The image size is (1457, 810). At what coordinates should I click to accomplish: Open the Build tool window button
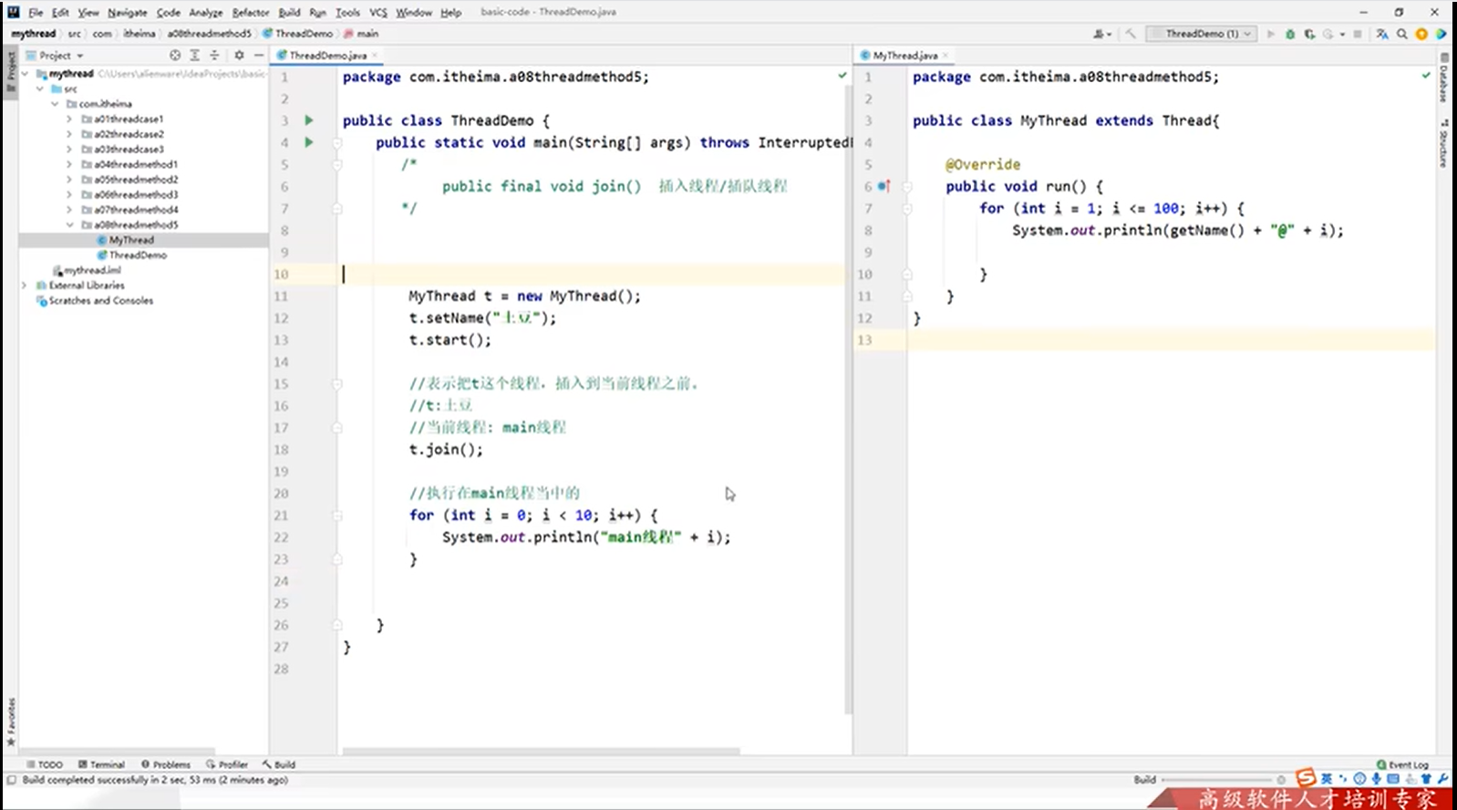(x=279, y=764)
